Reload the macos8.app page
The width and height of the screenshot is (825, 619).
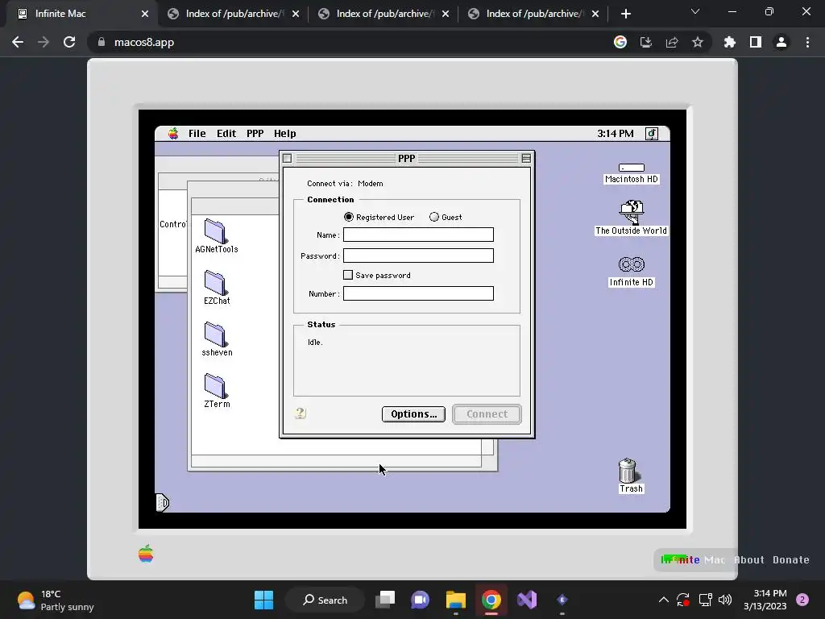(x=69, y=42)
